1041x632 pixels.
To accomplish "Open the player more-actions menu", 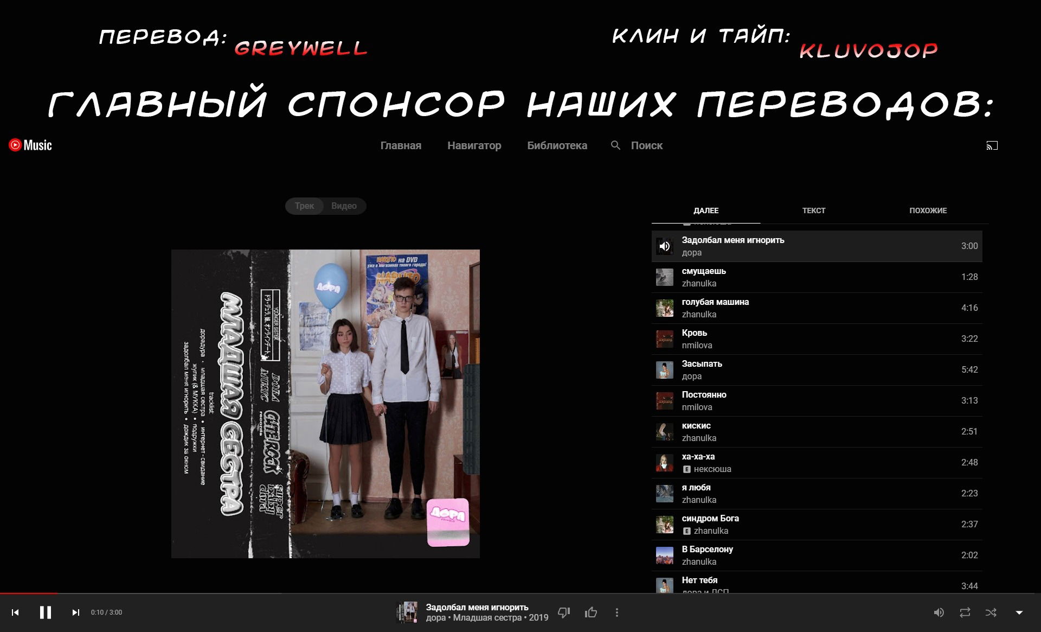I will point(616,612).
